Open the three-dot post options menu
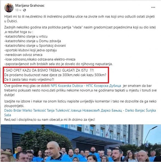 point(153,8)
